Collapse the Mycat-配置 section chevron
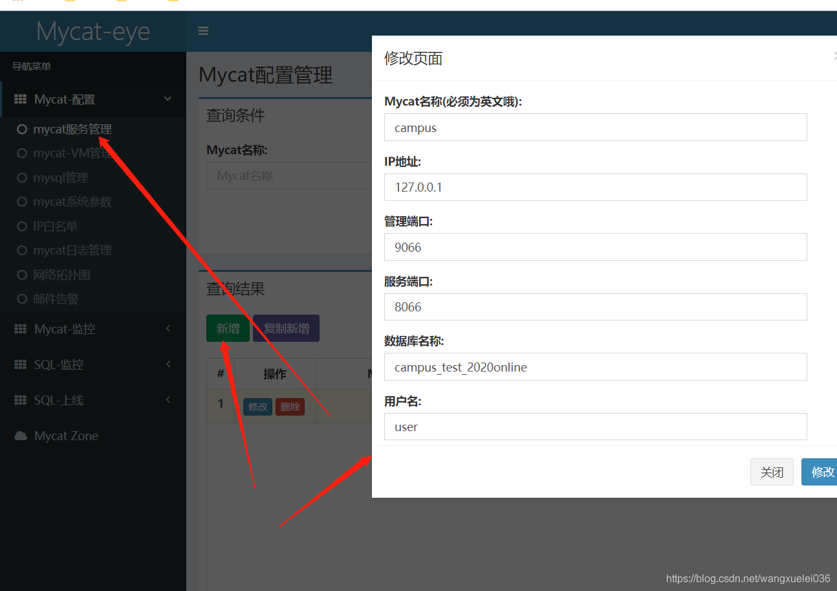Screen dimensions: 837x591 point(168,98)
